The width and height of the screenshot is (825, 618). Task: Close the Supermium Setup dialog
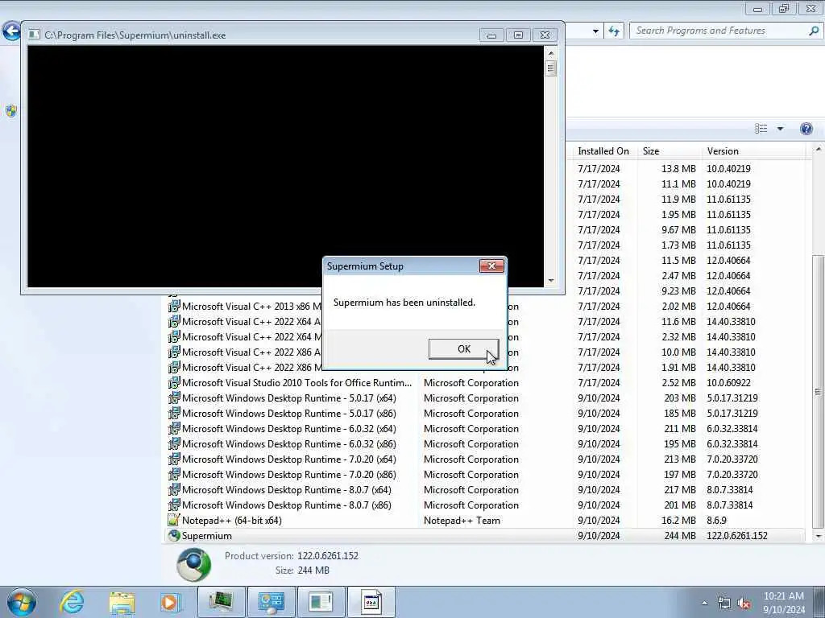(491, 266)
